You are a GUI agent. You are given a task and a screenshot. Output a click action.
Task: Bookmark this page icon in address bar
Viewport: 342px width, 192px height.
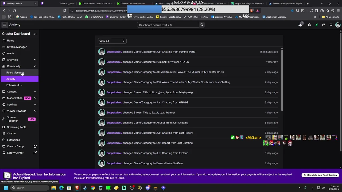point(65,11)
